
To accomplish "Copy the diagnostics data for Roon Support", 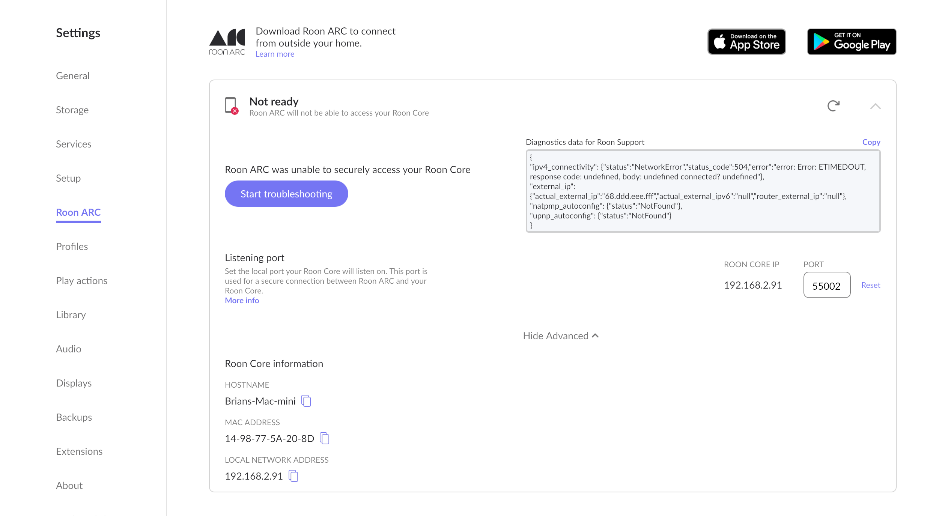I will click(871, 142).
